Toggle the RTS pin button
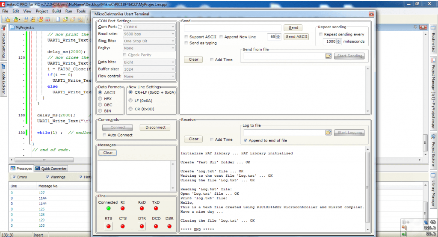The image size is (438, 237). point(108,226)
